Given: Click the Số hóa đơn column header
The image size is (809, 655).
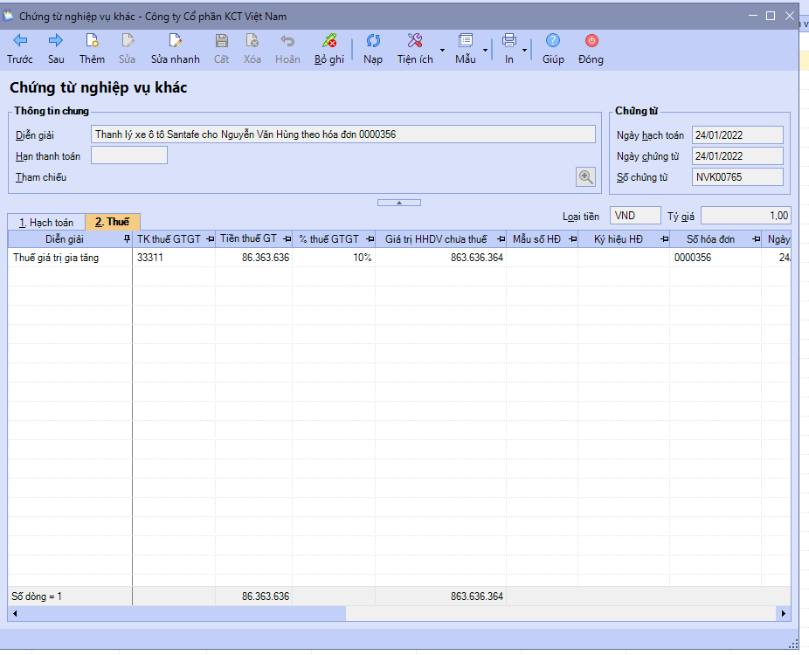Looking at the screenshot, I should pyautogui.click(x=716, y=239).
